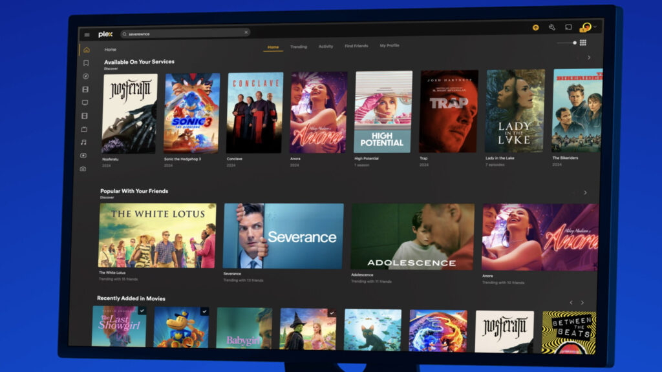
Task: Open the hamburger menu beside Plex logo
Action: (x=87, y=35)
